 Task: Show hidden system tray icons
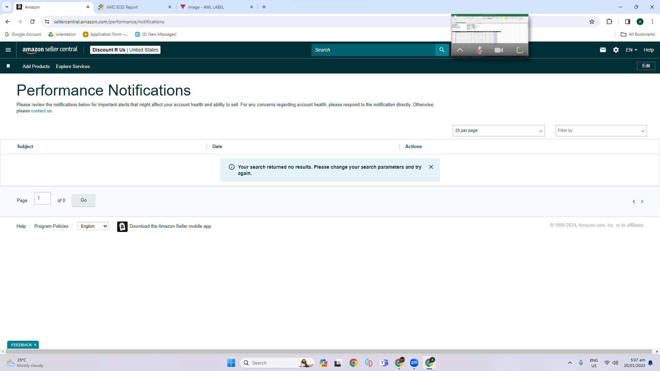[x=570, y=363]
